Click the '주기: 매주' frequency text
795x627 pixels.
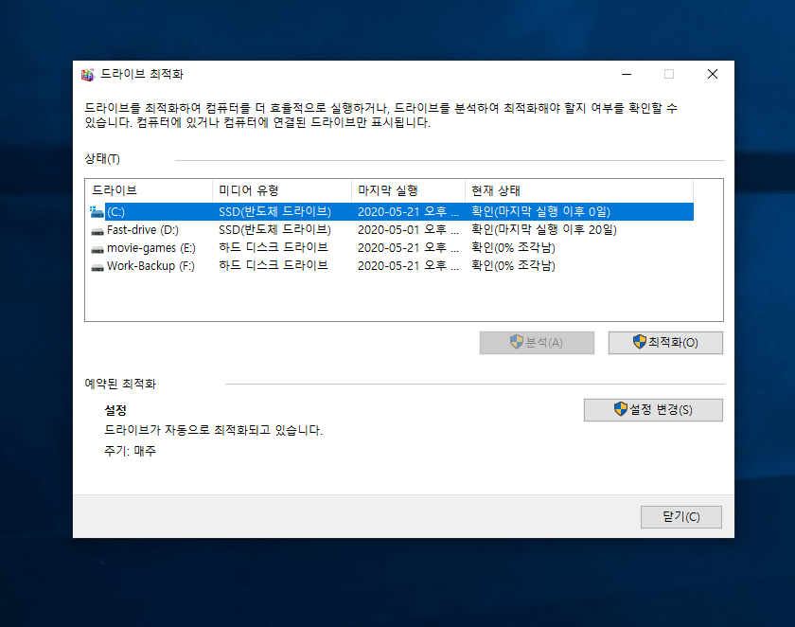tap(131, 451)
